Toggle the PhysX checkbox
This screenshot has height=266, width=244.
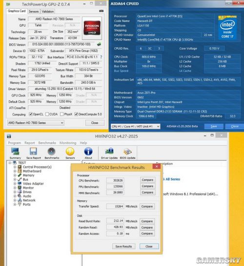(x=62, y=114)
